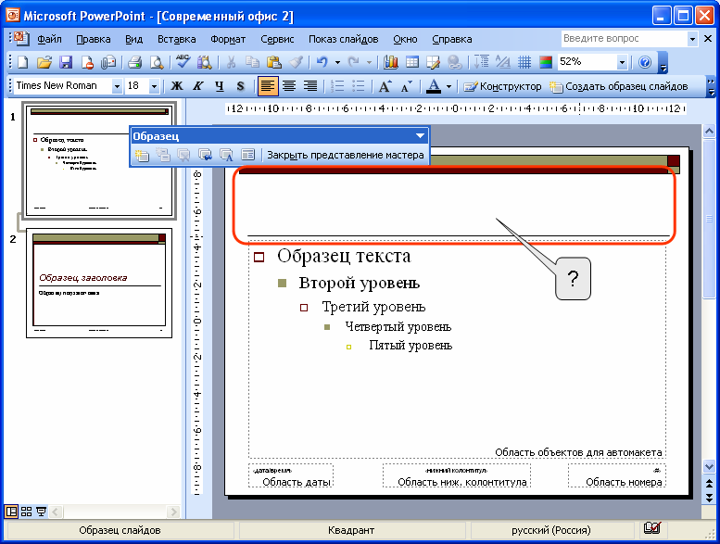The width and height of the screenshot is (720, 544).
Task: Start the slide show with the bottom view icon
Action: click(42, 512)
